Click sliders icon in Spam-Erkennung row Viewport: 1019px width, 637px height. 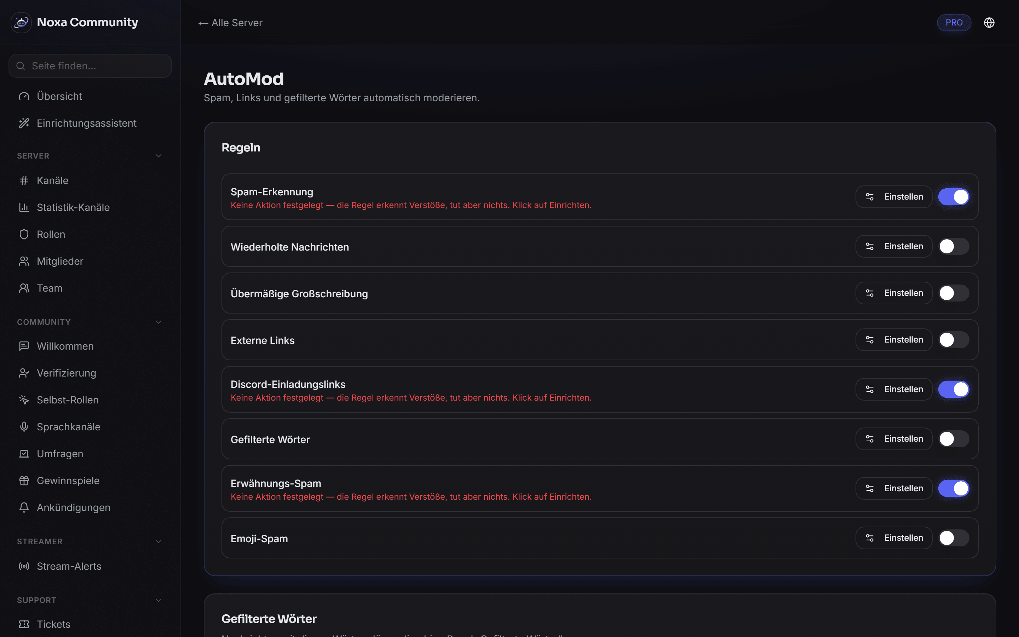click(x=870, y=197)
